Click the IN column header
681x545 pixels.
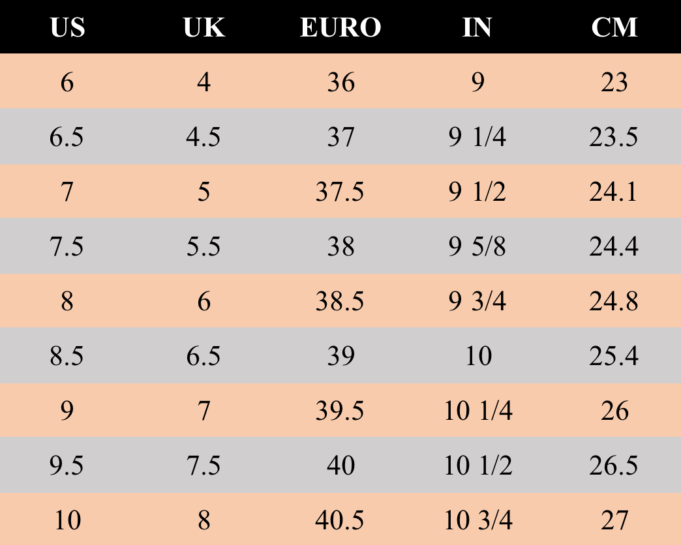tap(477, 27)
